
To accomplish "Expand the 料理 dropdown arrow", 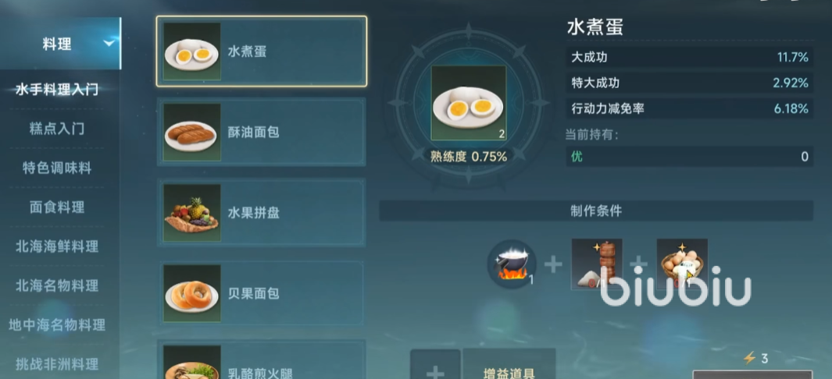I will click(x=109, y=44).
